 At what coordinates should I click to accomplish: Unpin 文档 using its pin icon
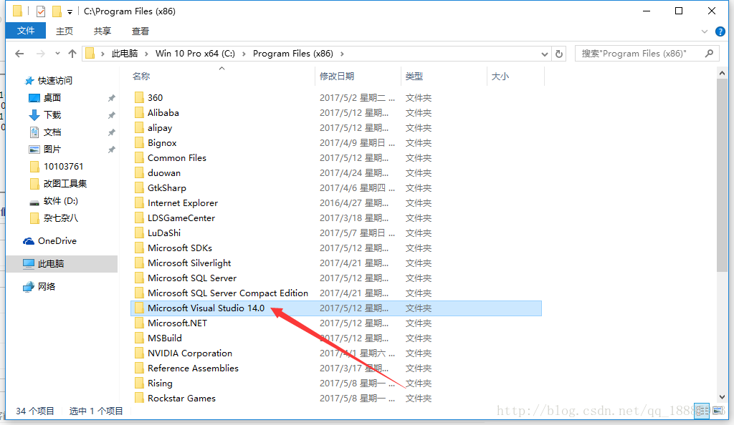point(111,132)
